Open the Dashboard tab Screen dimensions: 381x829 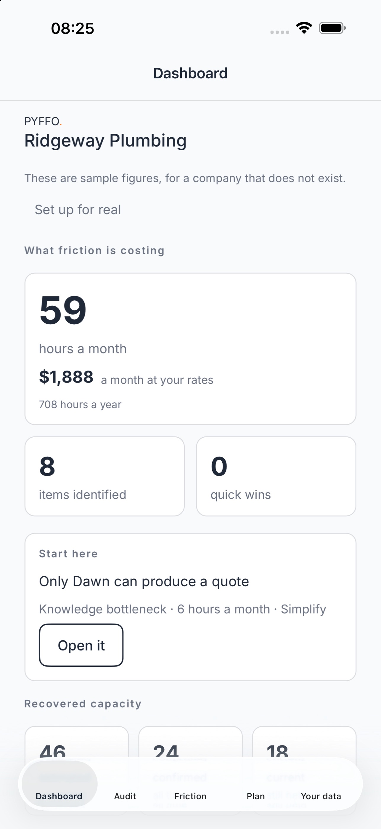[59, 796]
